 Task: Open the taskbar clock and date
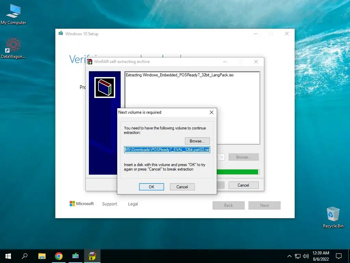click(321, 256)
